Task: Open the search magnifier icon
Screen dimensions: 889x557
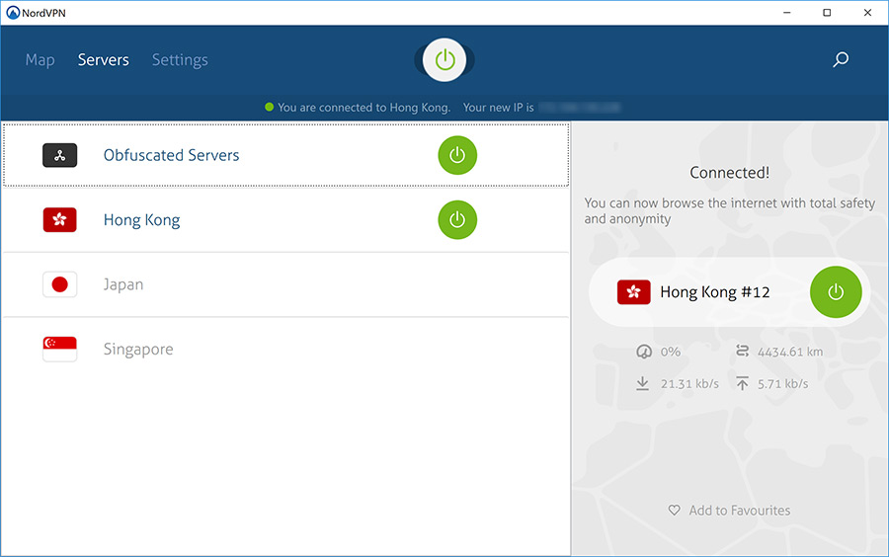Action: coord(841,59)
